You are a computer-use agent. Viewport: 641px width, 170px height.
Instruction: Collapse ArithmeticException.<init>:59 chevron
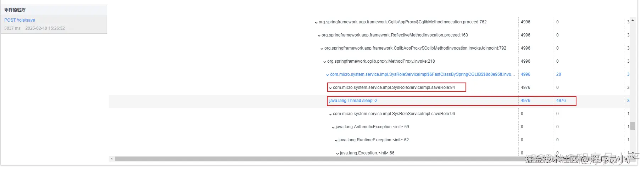point(333,127)
